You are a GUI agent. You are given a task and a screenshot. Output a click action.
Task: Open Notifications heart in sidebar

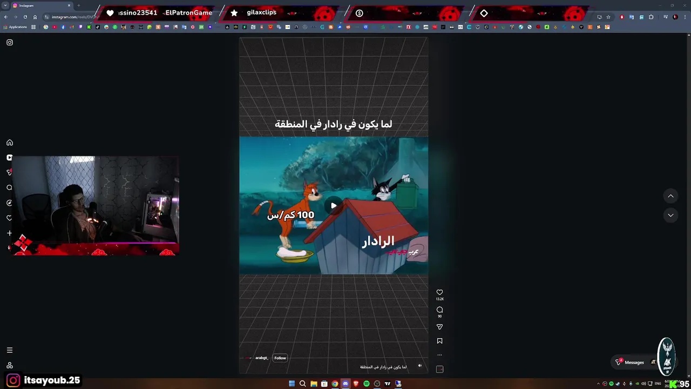click(10, 218)
